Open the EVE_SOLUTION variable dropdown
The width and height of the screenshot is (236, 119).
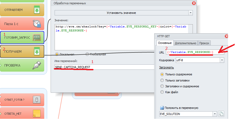click(x=214, y=114)
